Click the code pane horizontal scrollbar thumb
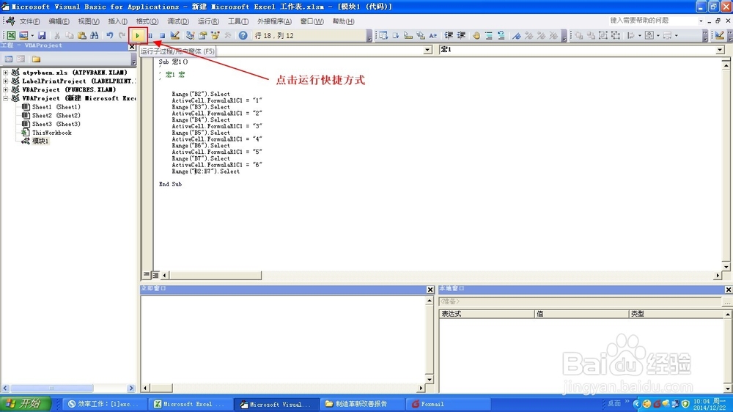 click(215, 276)
